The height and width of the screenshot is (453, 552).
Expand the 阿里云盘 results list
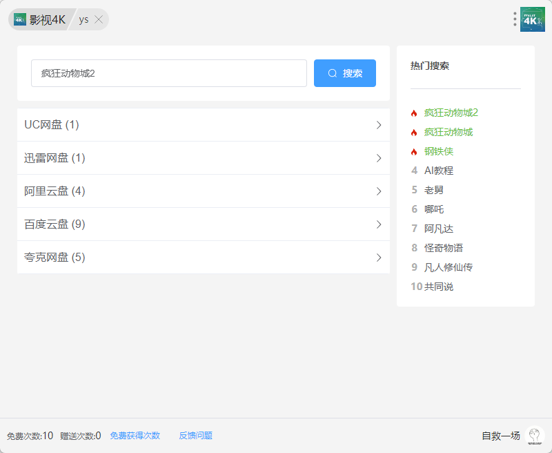pyautogui.click(x=203, y=191)
